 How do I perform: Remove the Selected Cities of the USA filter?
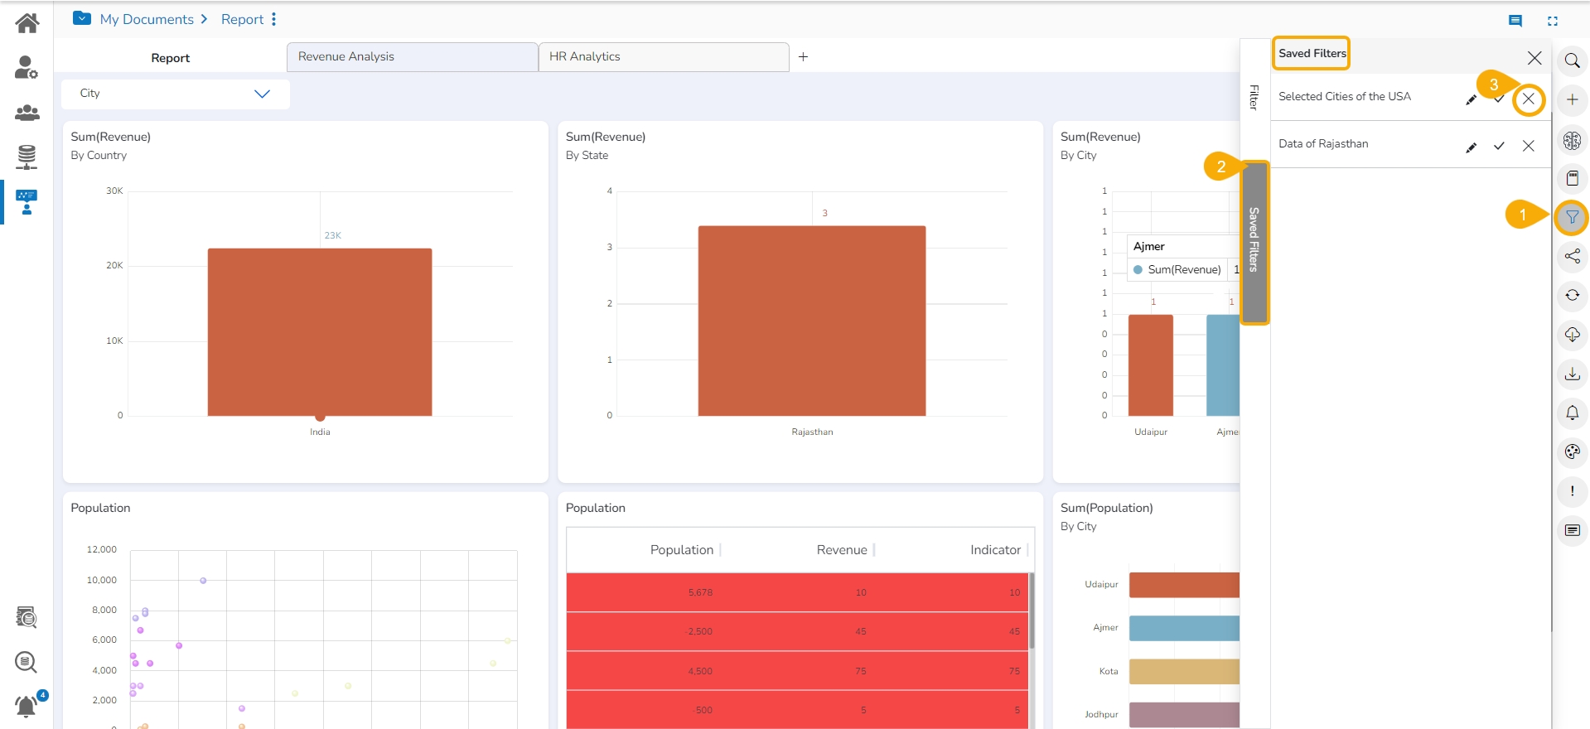pyautogui.click(x=1529, y=99)
